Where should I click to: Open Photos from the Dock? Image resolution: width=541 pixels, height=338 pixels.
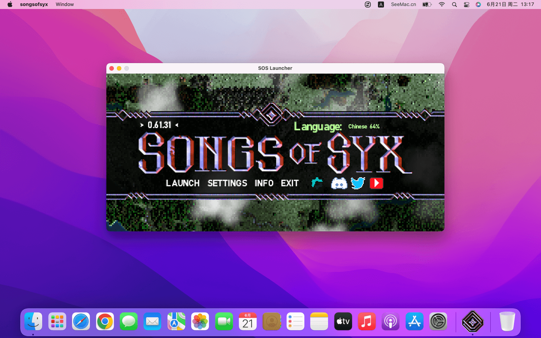point(200,321)
